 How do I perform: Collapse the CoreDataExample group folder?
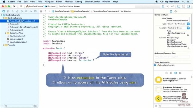click(4, 18)
